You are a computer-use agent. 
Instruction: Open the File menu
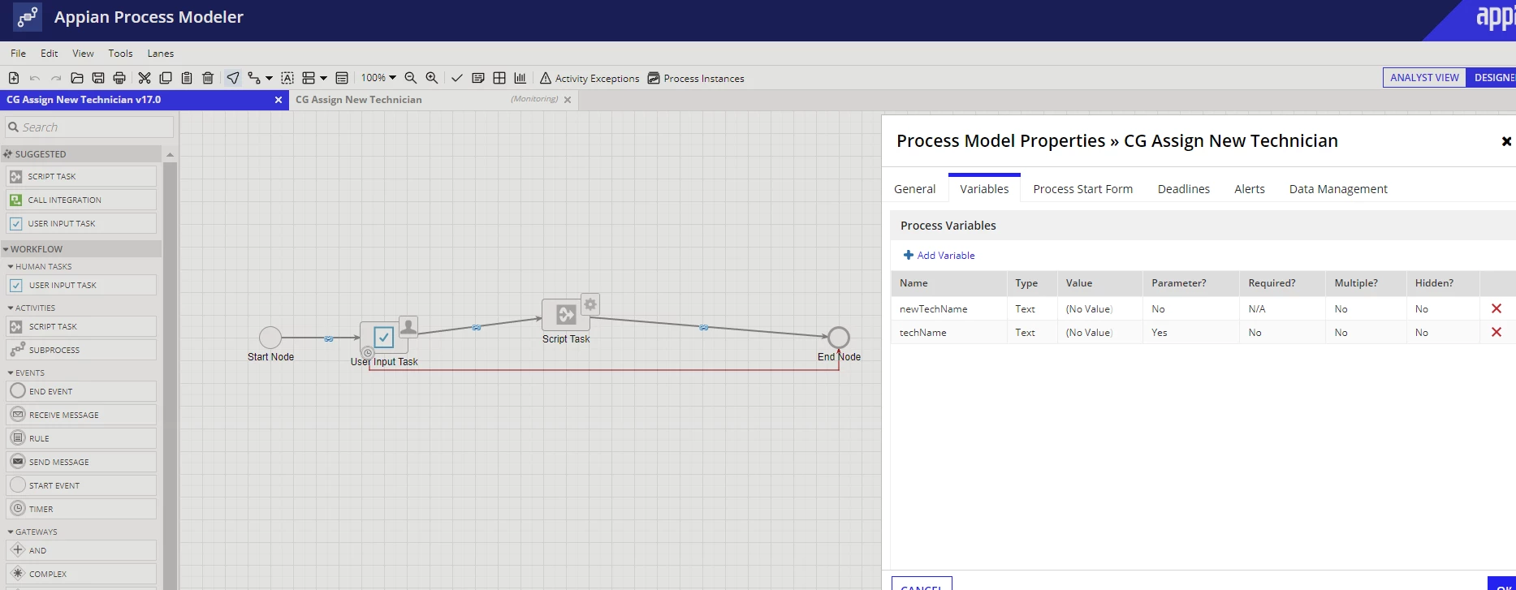coord(18,54)
